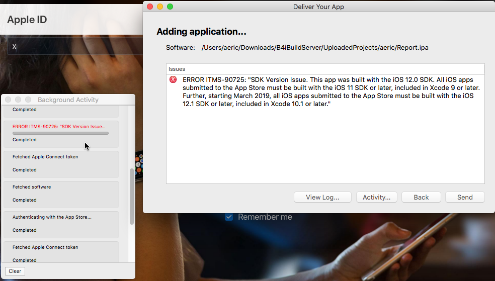495x281 pixels.
Task: Click the Apple ID heading
Action: [x=27, y=20]
